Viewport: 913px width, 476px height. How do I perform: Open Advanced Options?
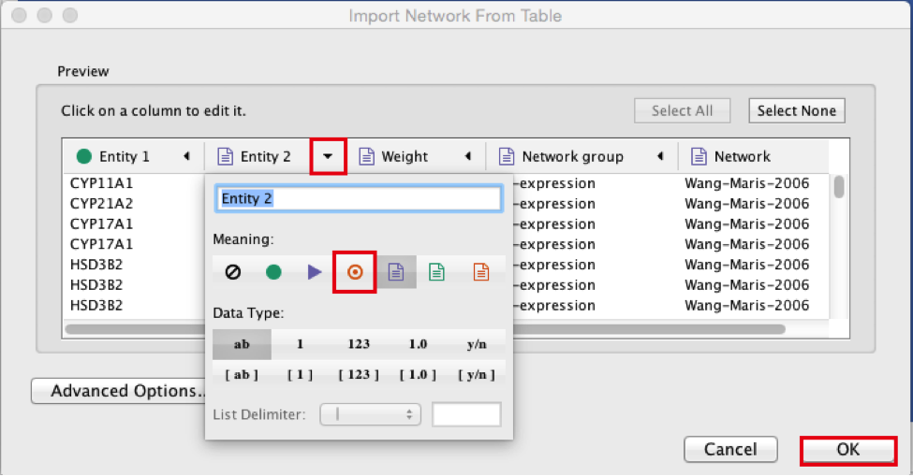pos(118,391)
